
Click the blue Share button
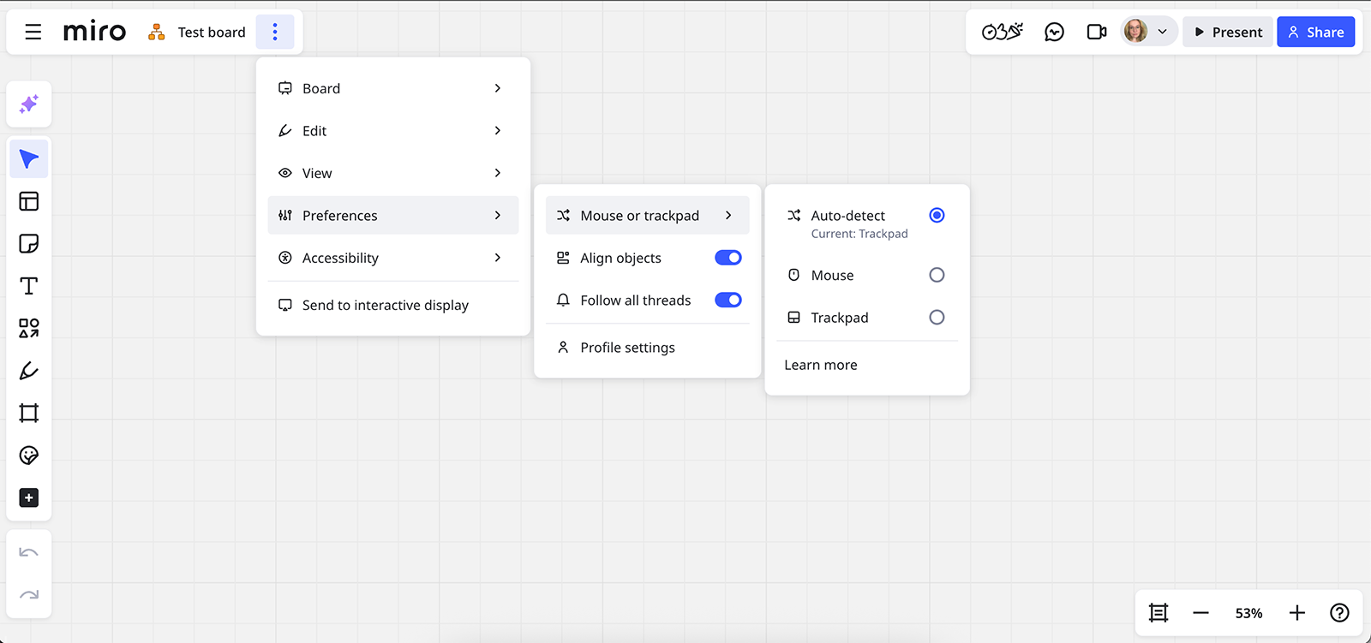coord(1315,33)
